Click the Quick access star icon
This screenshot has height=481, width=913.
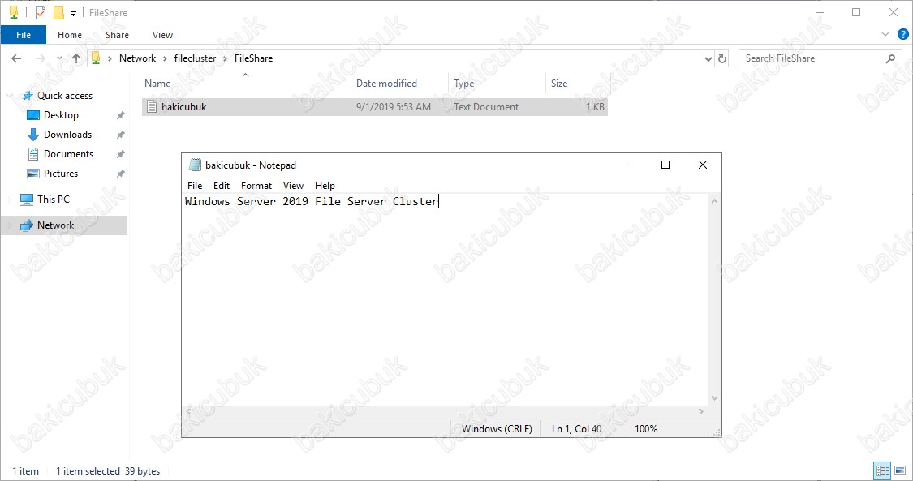[27, 96]
